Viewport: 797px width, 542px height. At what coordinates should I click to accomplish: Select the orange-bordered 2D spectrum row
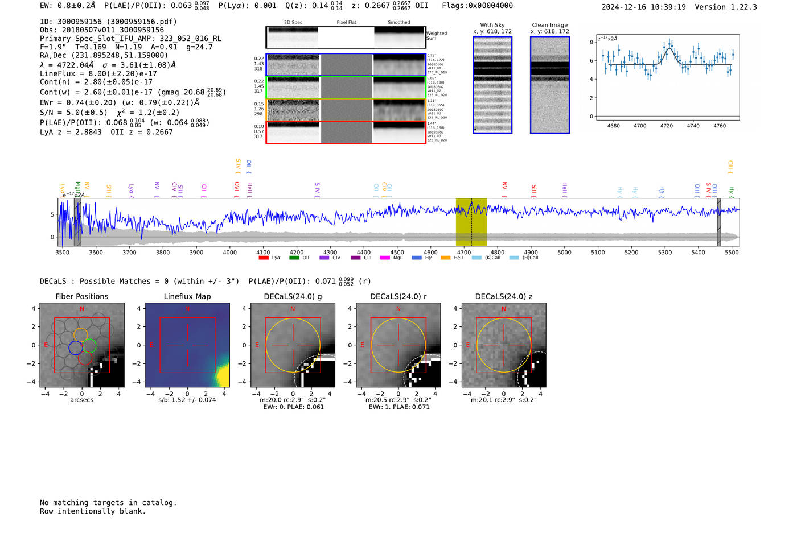tap(346, 110)
